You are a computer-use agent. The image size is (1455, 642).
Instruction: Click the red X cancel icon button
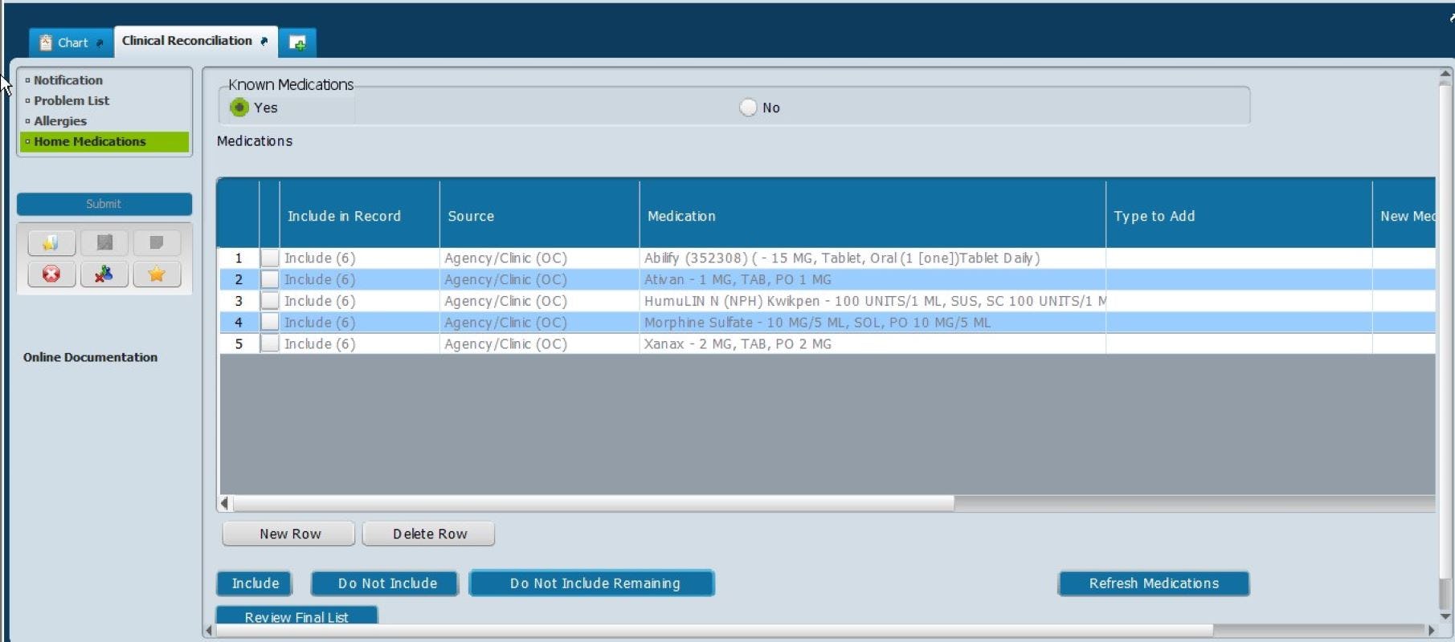51,274
